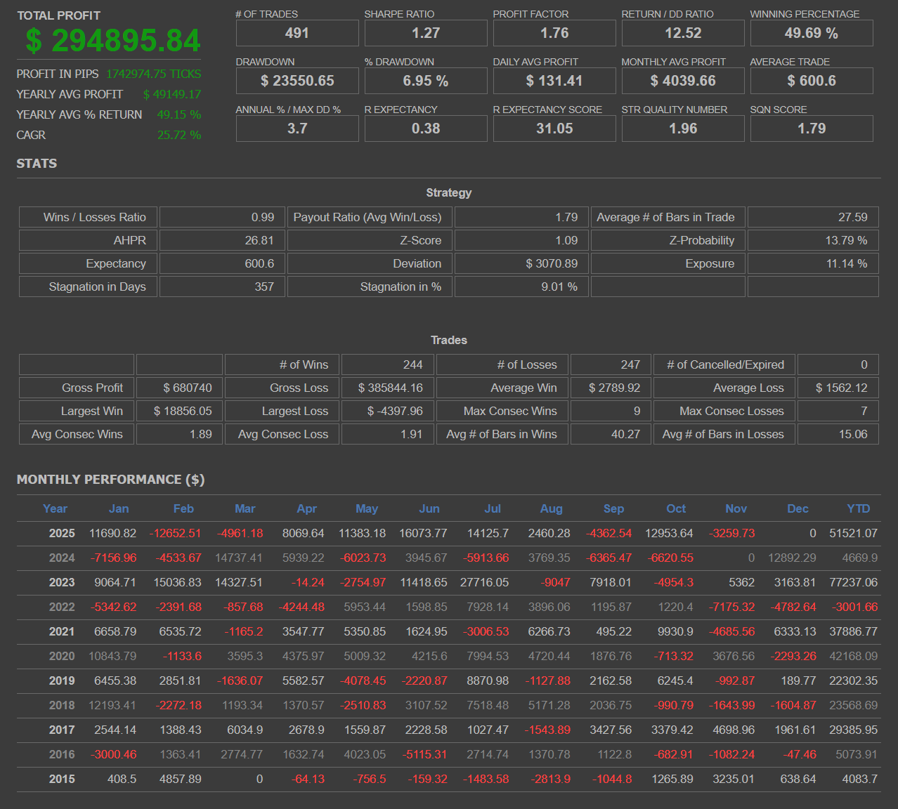
Task: Sort by the YTD column header
Action: coord(858,508)
